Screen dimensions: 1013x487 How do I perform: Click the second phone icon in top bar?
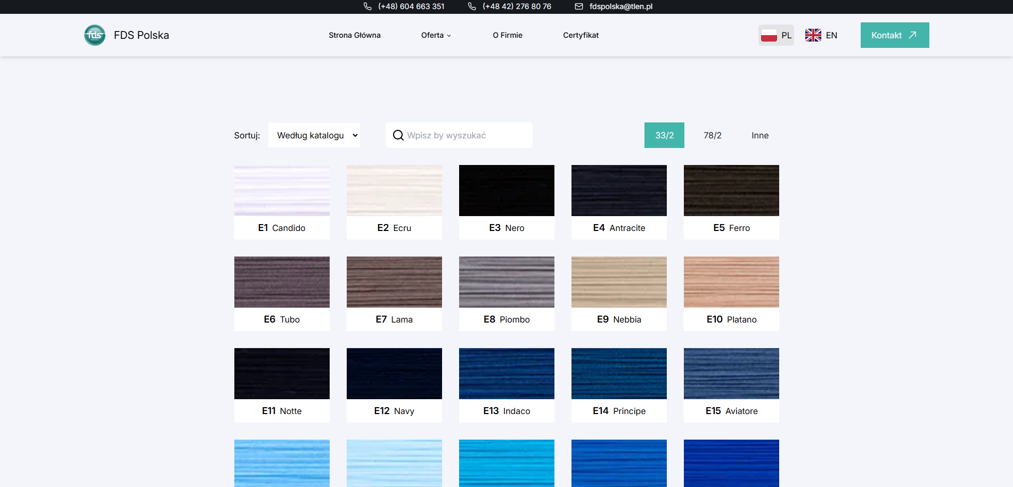pos(472,6)
